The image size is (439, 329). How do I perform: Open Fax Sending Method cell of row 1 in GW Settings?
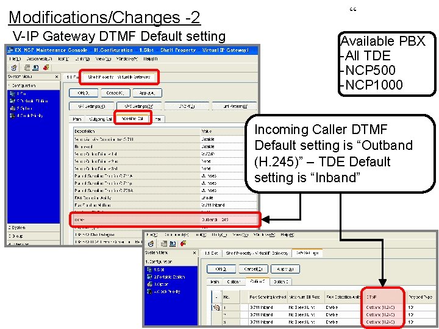[268, 308]
